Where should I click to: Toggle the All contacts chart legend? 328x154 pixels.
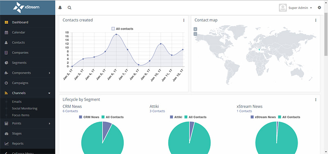tap(122, 29)
